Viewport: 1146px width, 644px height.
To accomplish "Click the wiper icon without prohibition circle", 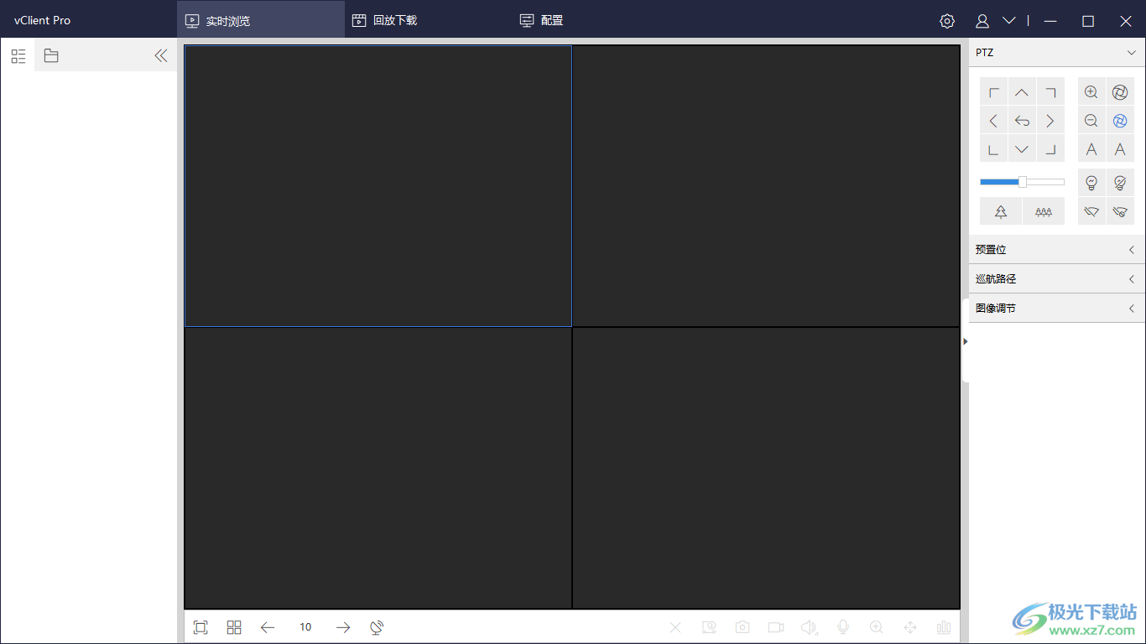I will [1091, 211].
